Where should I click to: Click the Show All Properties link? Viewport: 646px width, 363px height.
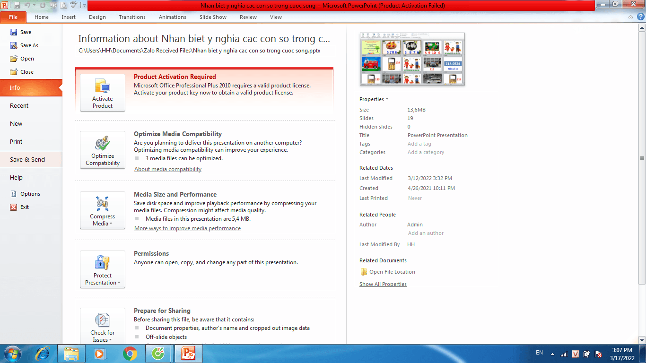tap(383, 284)
